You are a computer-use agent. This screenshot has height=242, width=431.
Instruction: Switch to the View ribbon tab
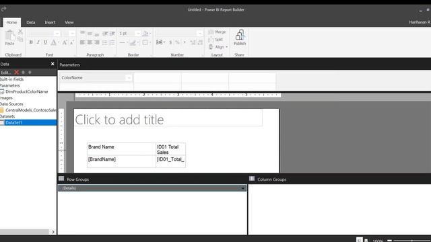click(69, 22)
